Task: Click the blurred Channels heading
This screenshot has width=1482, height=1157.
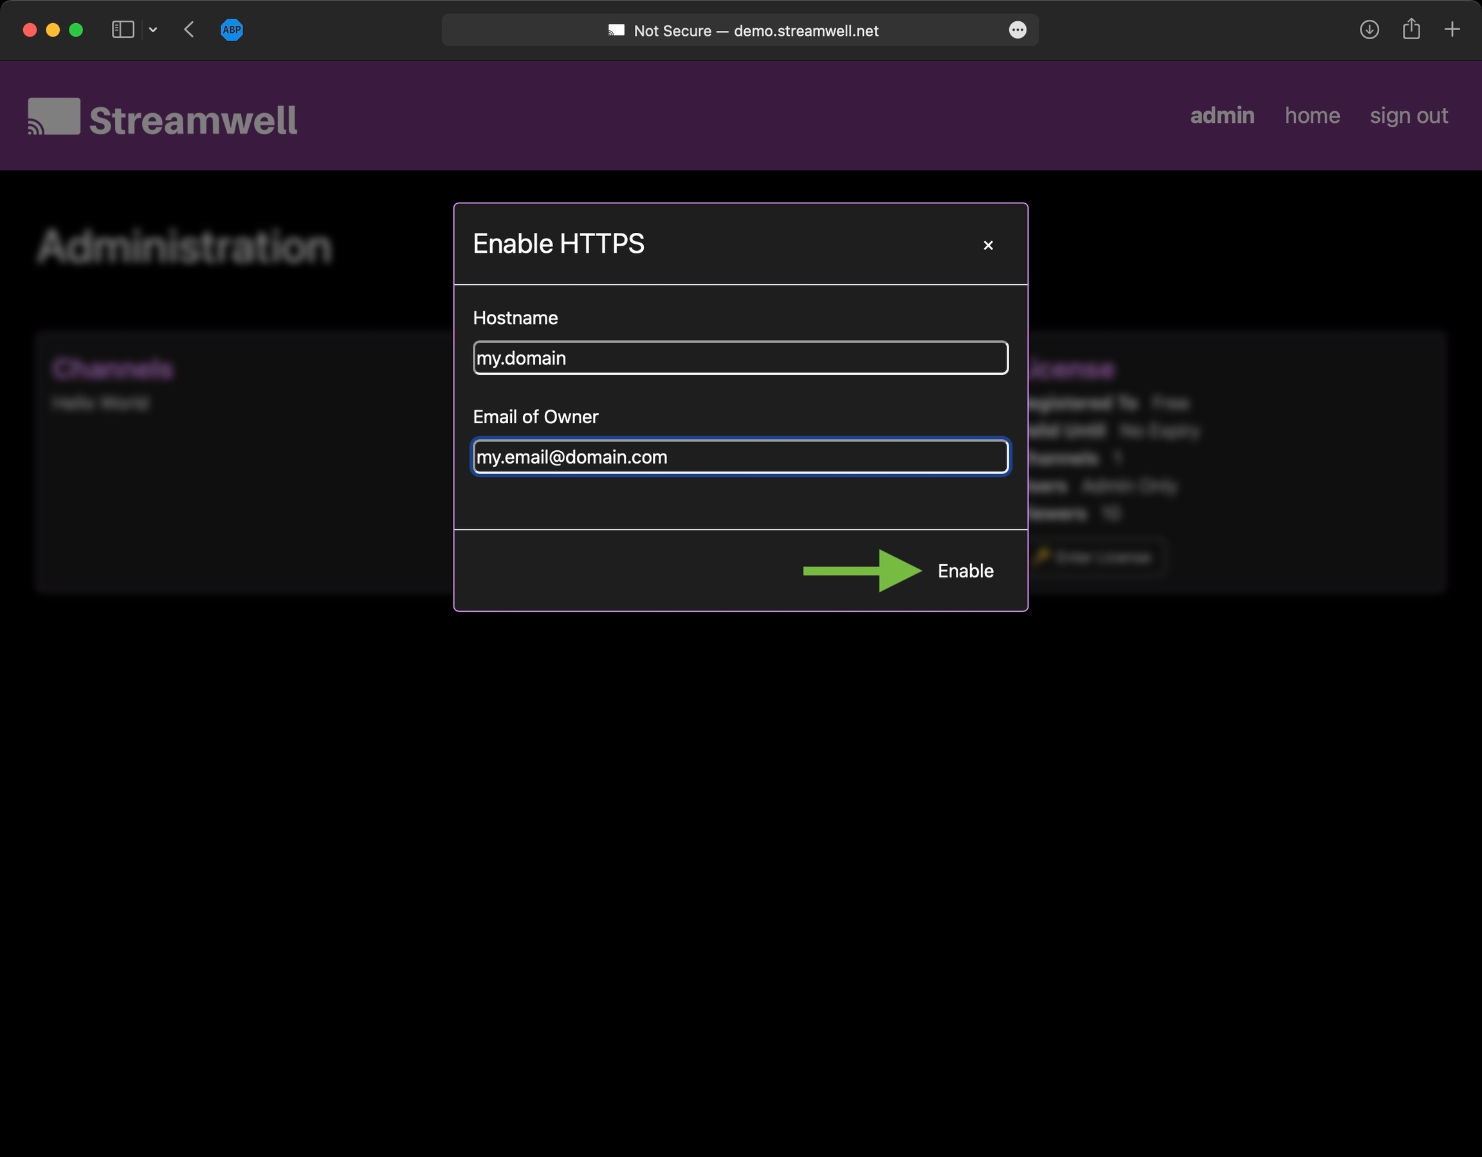Action: pyautogui.click(x=113, y=369)
